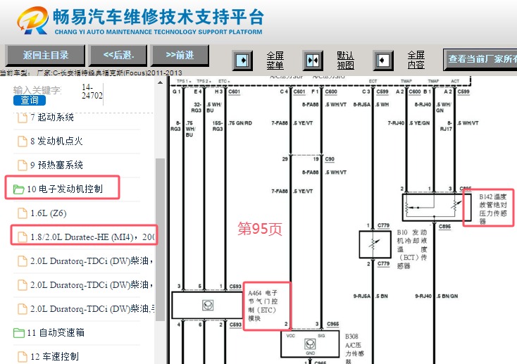517x364 pixels.
Task: Collapse folder 10 电子发动机控制
Action: (x=65, y=189)
